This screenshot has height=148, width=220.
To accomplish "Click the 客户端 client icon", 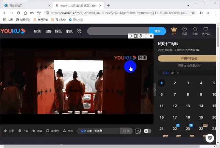I will point(206,31).
